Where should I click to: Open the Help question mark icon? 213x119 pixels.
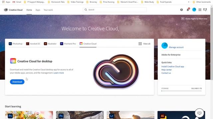(181, 10)
